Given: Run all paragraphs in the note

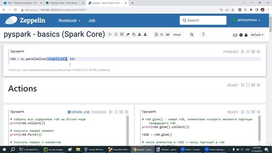Looking at the screenshot, I should point(110,34).
